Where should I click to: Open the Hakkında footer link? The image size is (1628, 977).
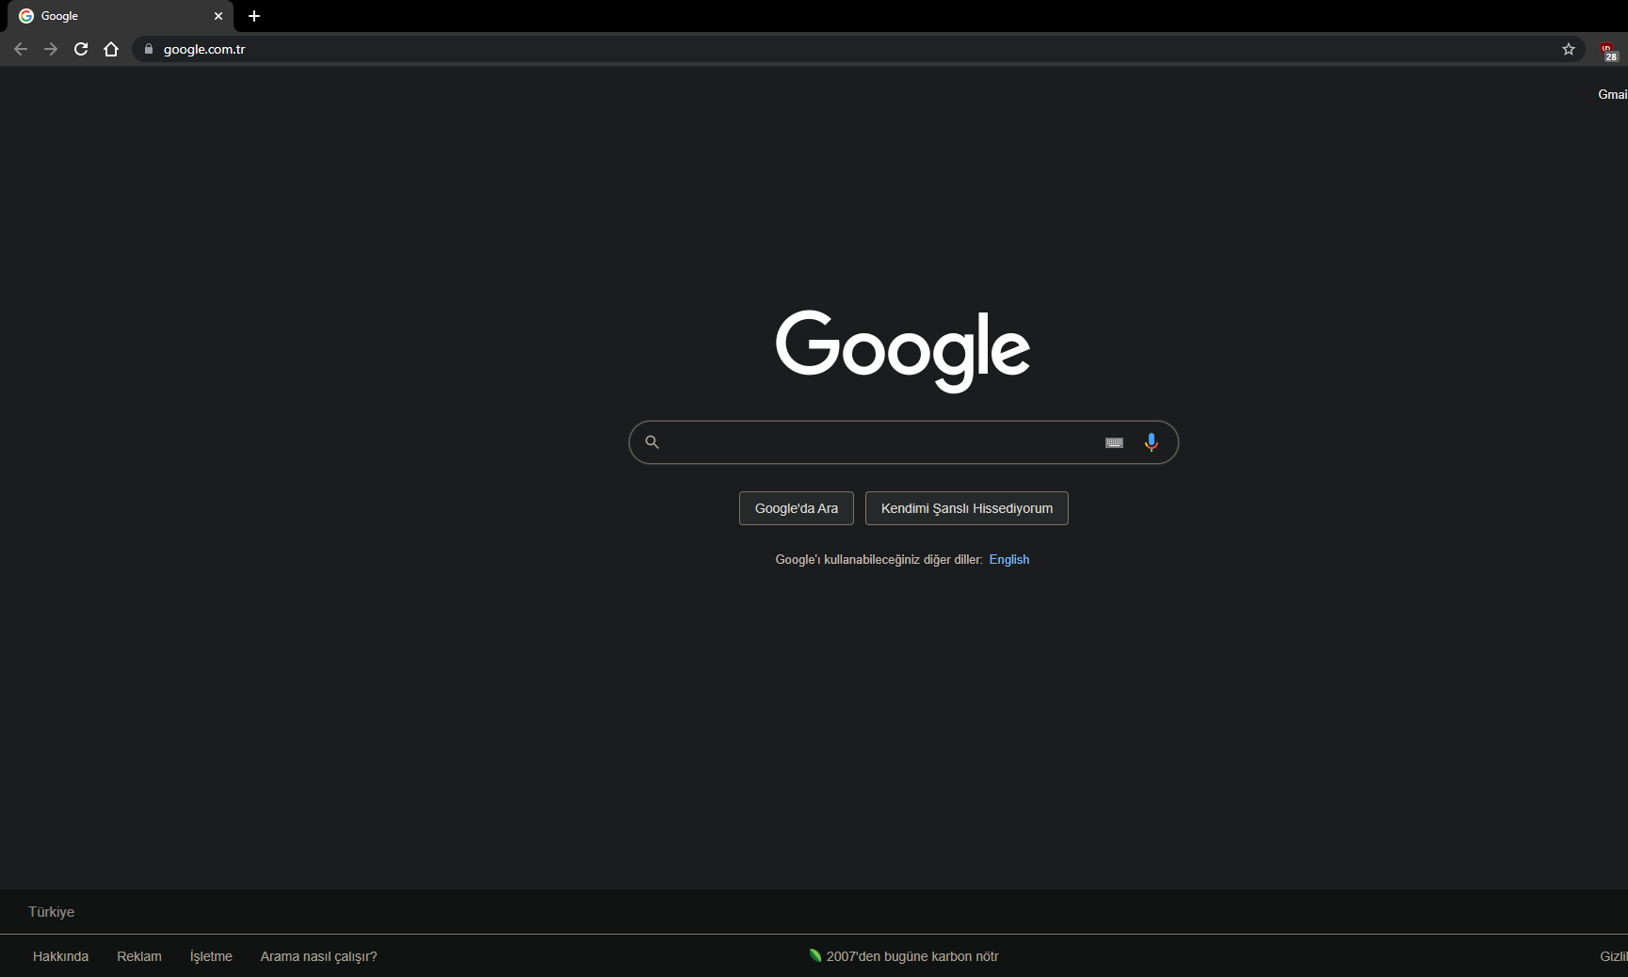point(60,956)
